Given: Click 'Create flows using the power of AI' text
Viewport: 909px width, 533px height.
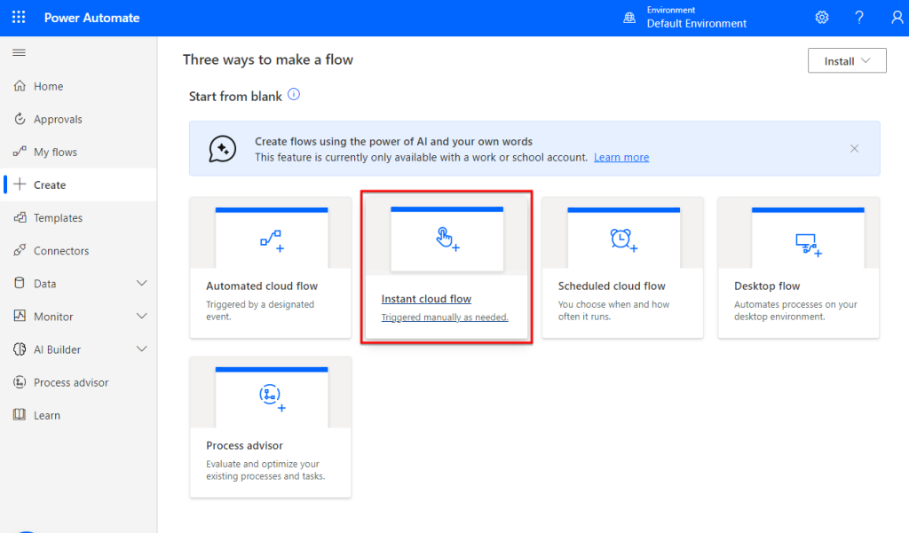Looking at the screenshot, I should [393, 141].
